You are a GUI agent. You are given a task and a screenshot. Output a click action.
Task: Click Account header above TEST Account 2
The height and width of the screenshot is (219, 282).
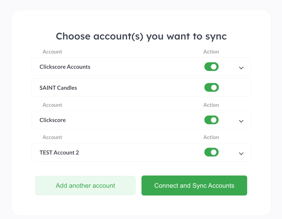(52, 137)
